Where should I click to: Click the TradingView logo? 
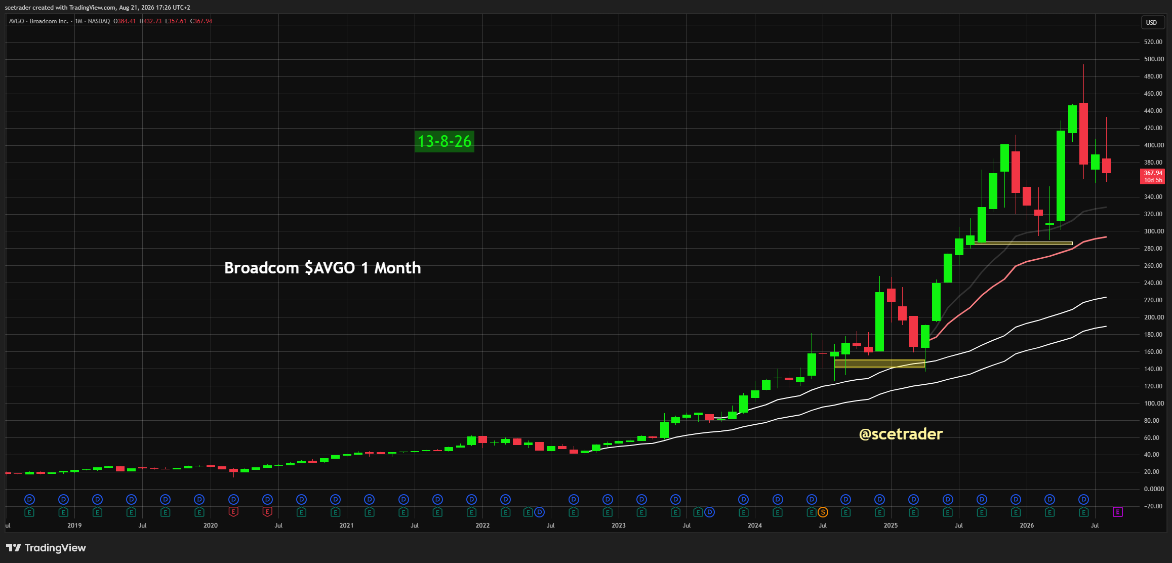point(46,548)
